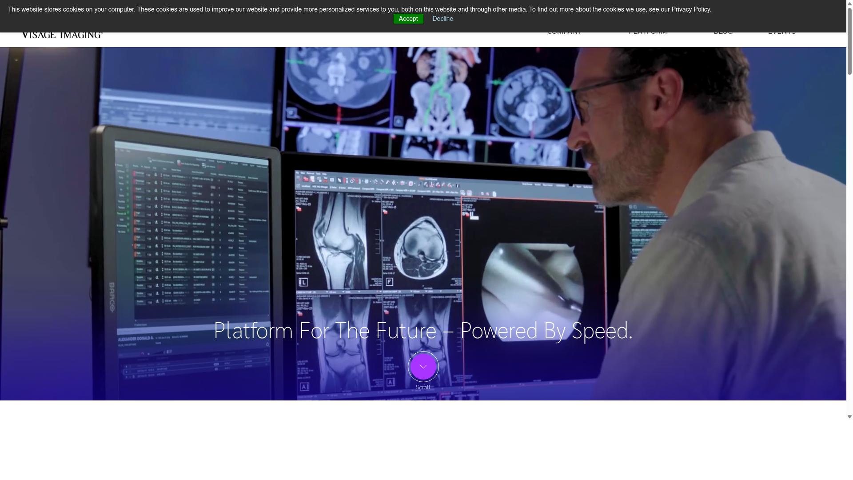This screenshot has width=853, height=480.
Task: Click the "Scroll" label under the arrow
Action: click(x=423, y=388)
